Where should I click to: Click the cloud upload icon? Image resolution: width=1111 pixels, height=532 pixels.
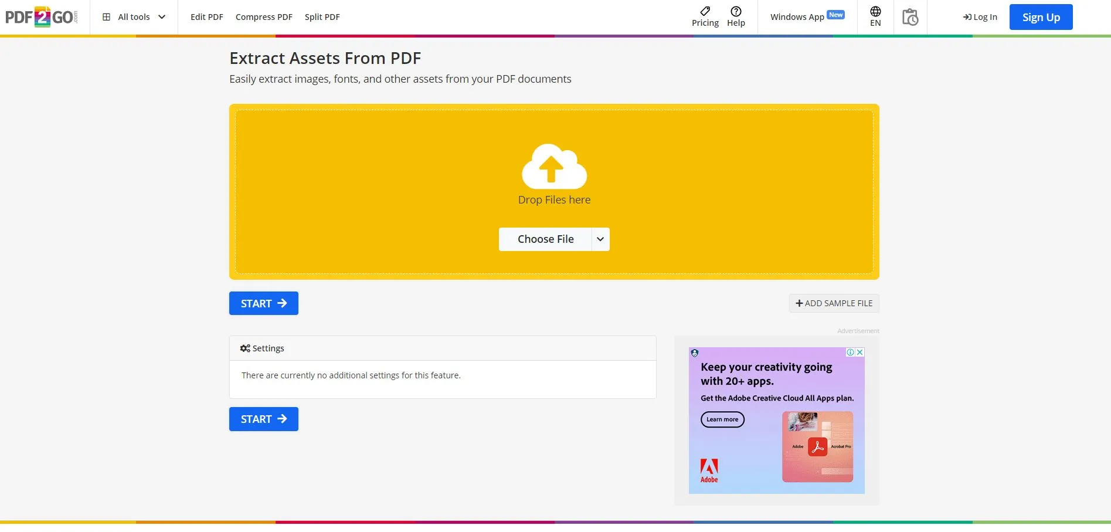pos(554,166)
